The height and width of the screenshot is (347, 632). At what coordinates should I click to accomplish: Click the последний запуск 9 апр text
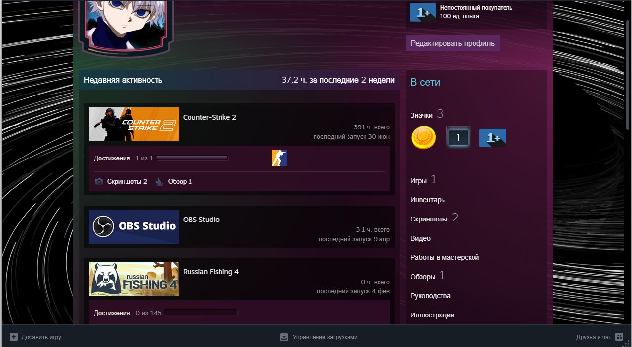click(354, 239)
